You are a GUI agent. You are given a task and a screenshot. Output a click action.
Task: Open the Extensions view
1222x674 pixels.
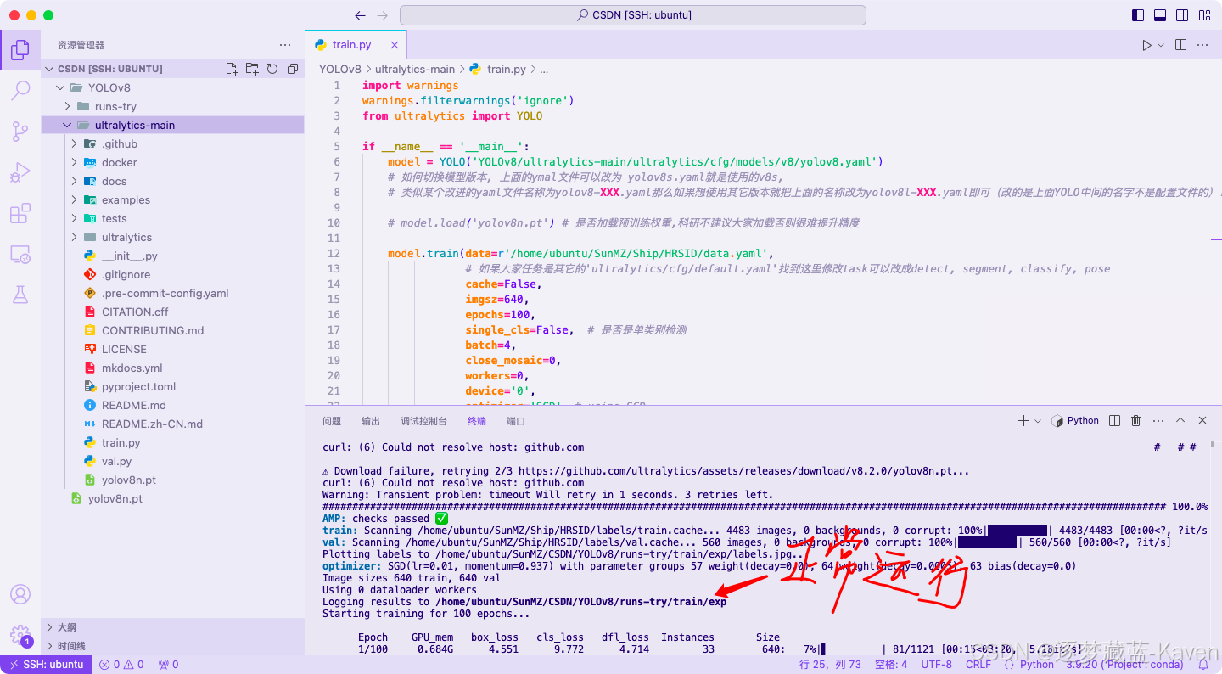tap(20, 213)
